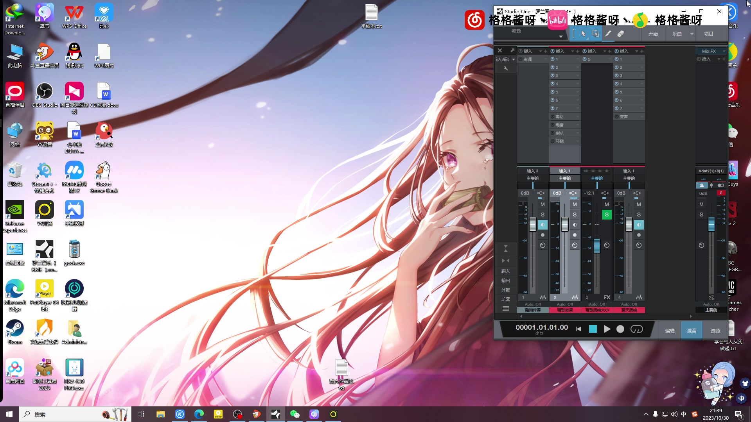Mute channel 1 酷狗伴奏
Viewport: 751px width, 422px height.
(x=543, y=204)
